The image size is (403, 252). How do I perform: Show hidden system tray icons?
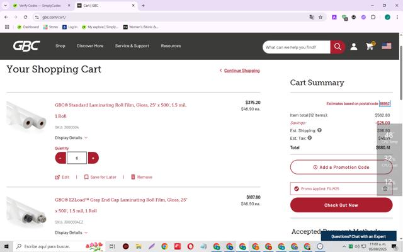tap(344, 246)
